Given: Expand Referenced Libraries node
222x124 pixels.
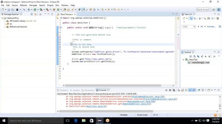Looking at the screenshot, I should [5, 27].
